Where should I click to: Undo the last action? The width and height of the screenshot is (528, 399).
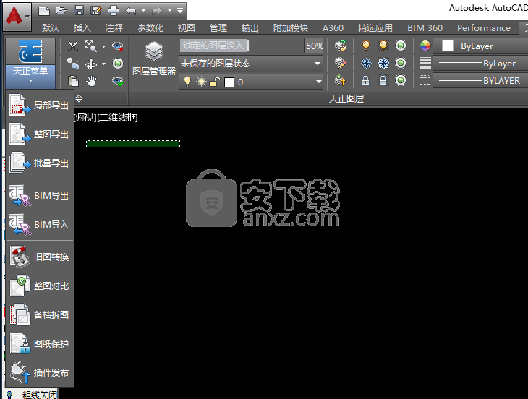[131, 11]
